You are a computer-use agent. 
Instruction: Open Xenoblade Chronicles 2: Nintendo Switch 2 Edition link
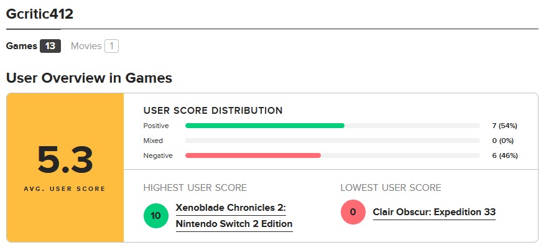click(x=234, y=216)
